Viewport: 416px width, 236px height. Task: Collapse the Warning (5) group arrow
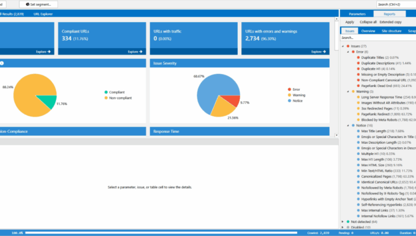[348, 91]
